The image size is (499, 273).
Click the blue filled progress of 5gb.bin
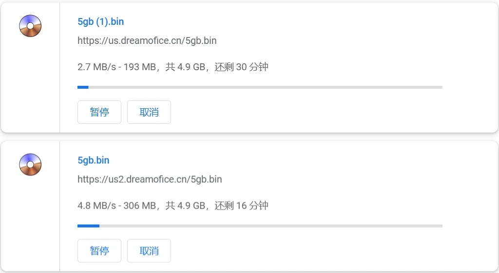[x=88, y=226]
